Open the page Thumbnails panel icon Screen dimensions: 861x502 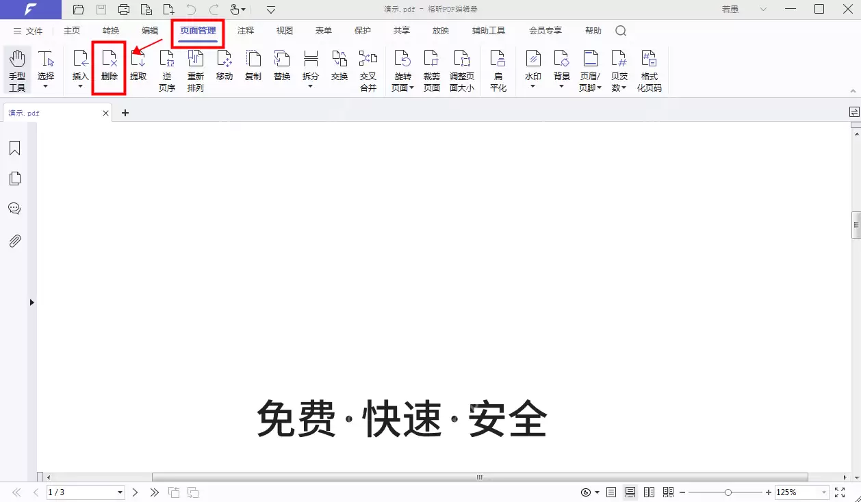click(x=14, y=178)
